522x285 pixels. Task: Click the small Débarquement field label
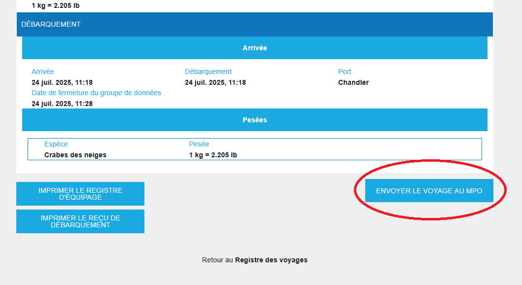point(208,71)
